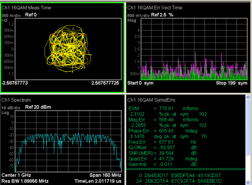This screenshot has height=185, width=252.
Task: Select the Ch1 16QAM Meas Time trace title
Action: click(x=26, y=8)
